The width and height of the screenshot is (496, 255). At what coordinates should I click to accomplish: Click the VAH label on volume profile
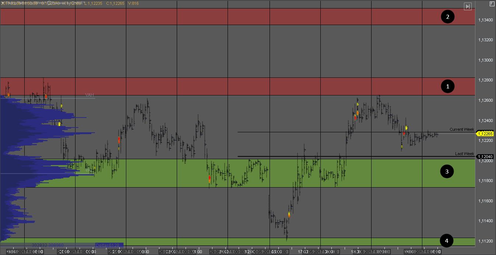coord(89,95)
